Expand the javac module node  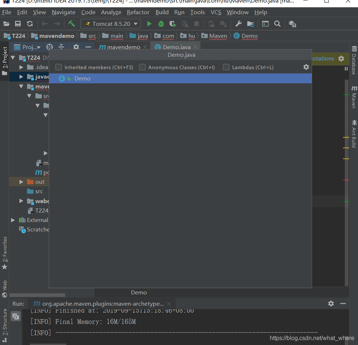pyautogui.click(x=21, y=77)
